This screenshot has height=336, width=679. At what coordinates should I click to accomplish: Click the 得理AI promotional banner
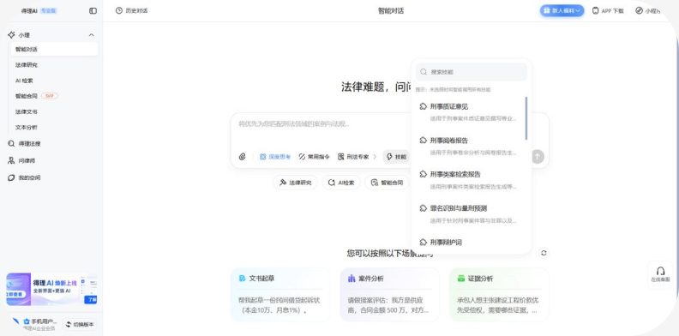point(51,289)
